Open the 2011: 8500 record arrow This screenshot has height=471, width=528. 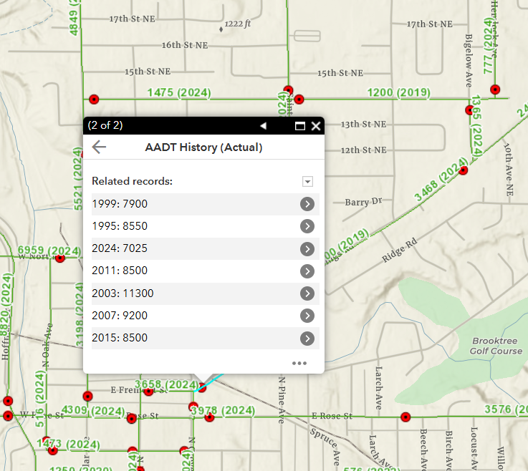point(307,271)
